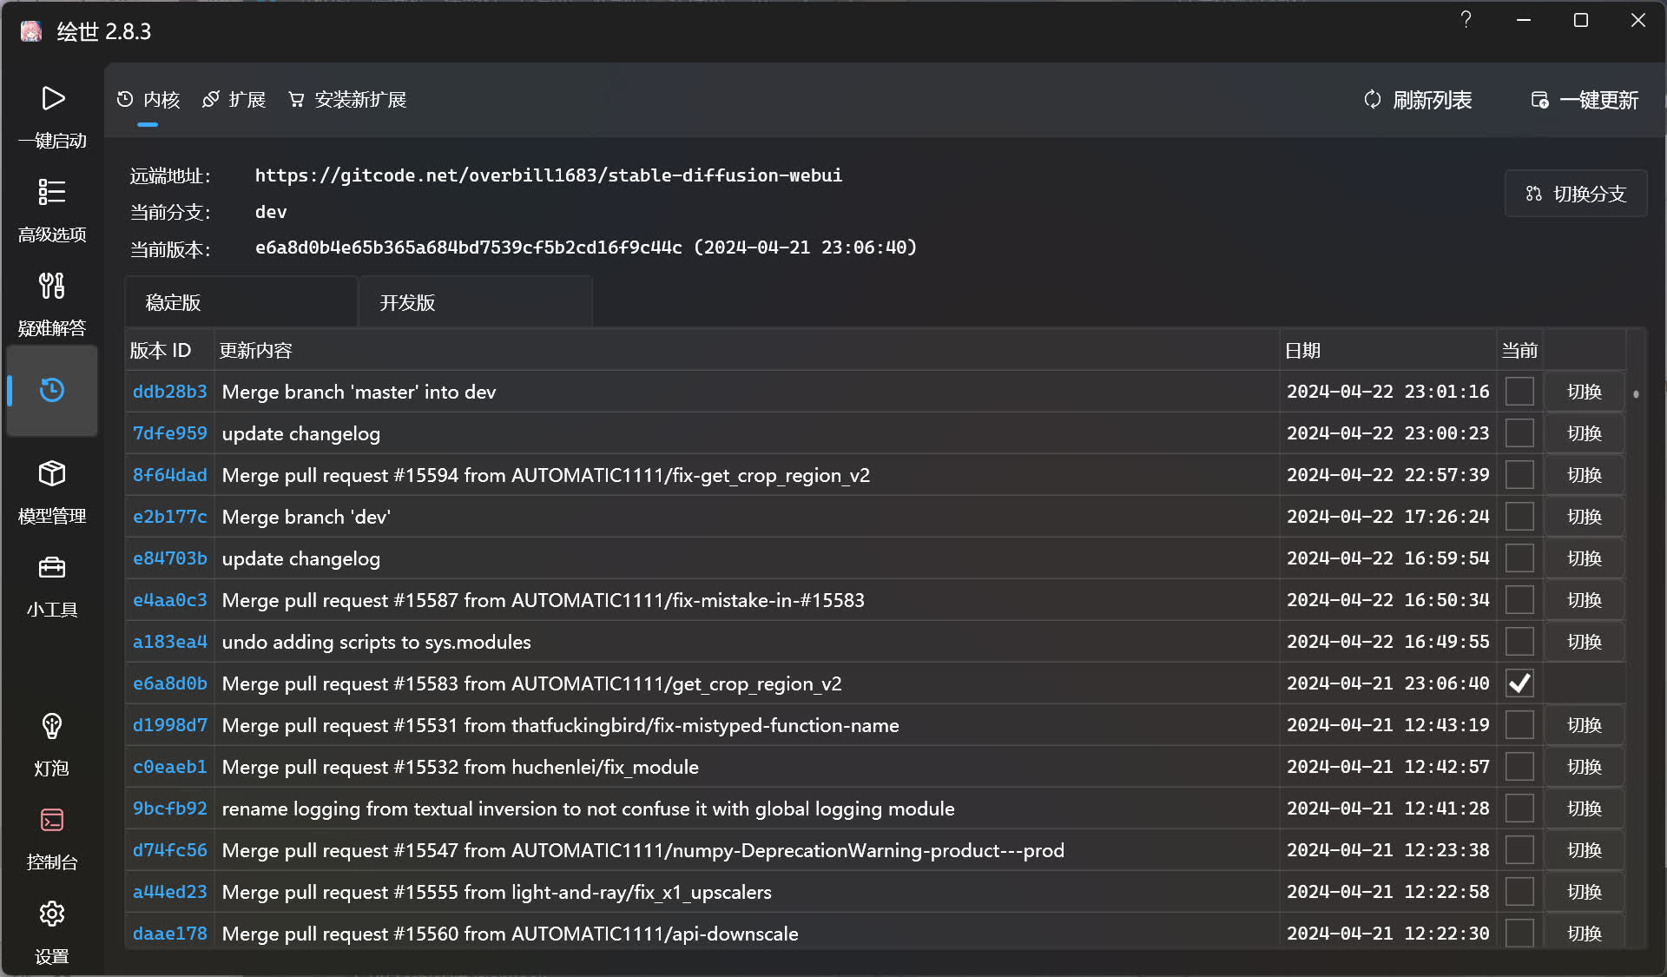This screenshot has width=1667, height=977.
Task: Switch to the 开发版 tab
Action: (x=475, y=302)
